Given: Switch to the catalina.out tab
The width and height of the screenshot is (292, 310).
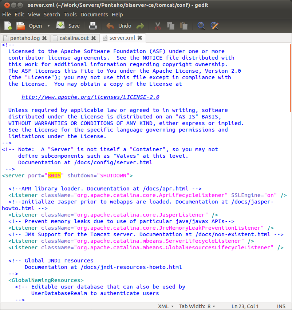Looking at the screenshot, I should 74,38.
